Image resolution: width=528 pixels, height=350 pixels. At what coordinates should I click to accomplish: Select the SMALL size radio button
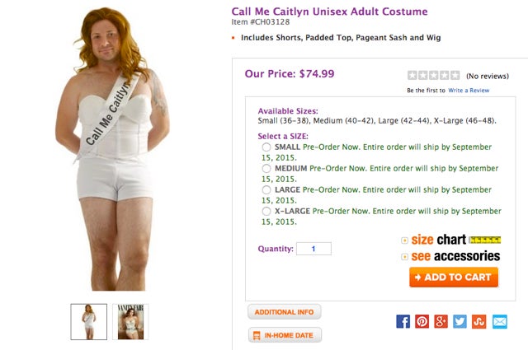266,147
